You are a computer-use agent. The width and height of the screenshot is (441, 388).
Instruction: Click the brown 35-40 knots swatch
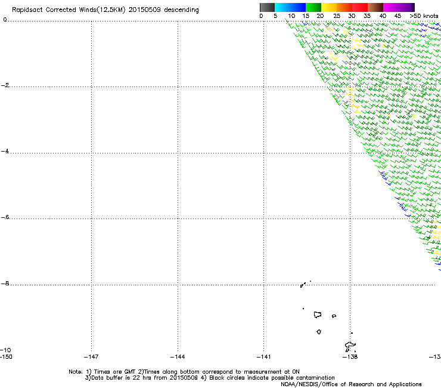click(x=375, y=7)
